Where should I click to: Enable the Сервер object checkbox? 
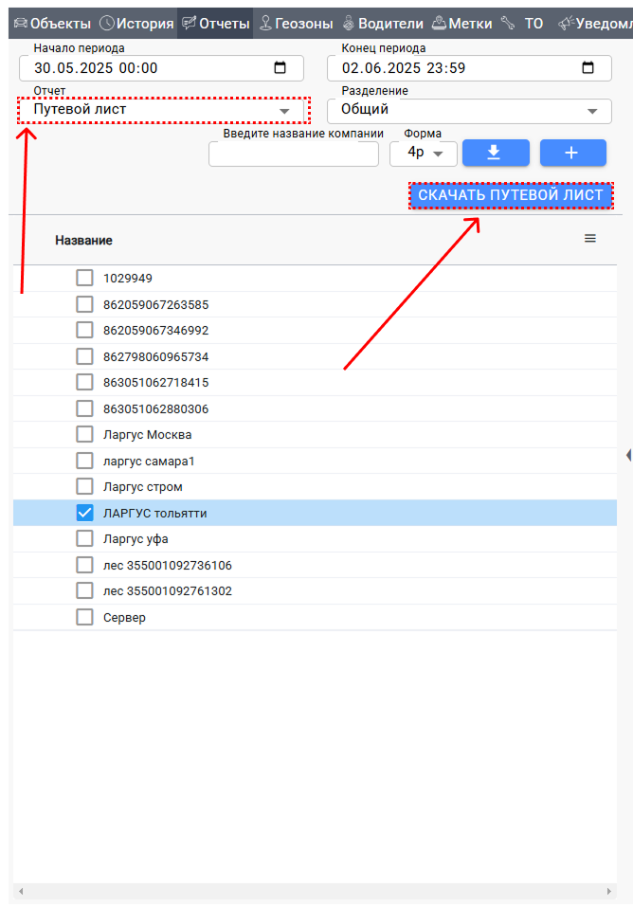pyautogui.click(x=84, y=617)
